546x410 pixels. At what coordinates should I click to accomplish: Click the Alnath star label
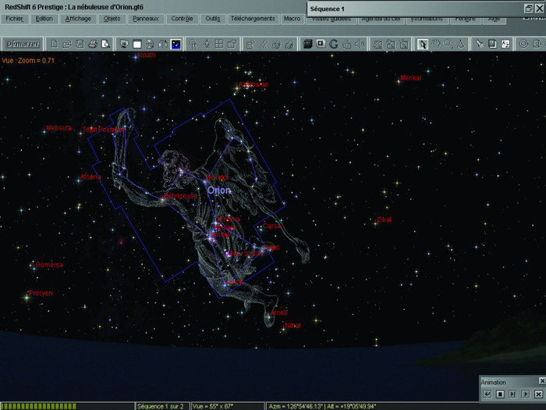pos(146,55)
